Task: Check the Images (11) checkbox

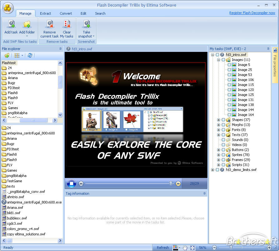Action: click(223, 60)
